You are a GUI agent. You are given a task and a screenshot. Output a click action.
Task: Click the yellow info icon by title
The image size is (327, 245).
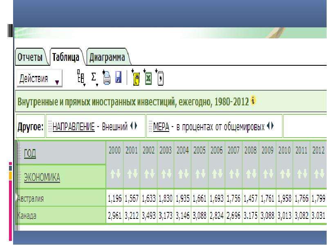coord(253,101)
